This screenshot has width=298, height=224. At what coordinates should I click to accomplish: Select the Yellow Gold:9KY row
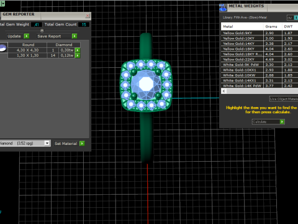coord(260,33)
